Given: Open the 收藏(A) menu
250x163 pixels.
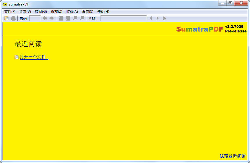Looking at the screenshot, I should 72,12.
